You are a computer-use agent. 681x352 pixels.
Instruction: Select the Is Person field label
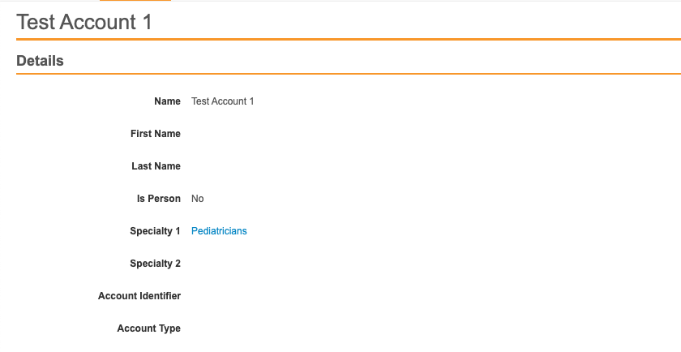coord(159,199)
